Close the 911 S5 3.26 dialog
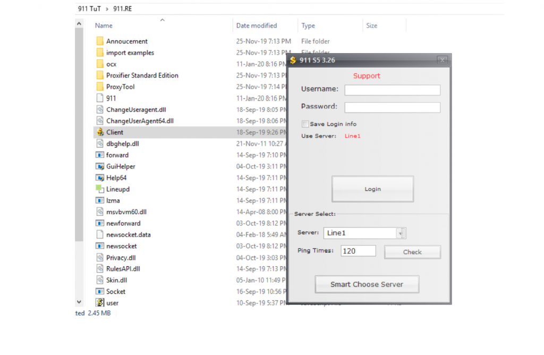The width and height of the screenshot is (544, 355). [x=443, y=60]
